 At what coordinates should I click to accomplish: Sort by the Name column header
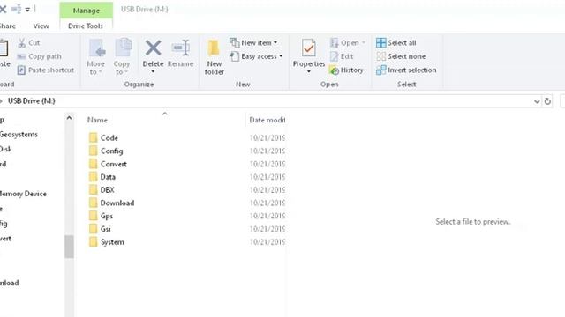pyautogui.click(x=97, y=120)
